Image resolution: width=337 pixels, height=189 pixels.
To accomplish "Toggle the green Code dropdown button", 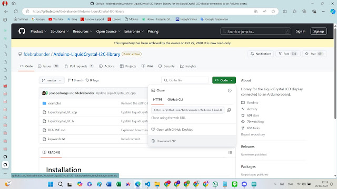I will coord(224,80).
